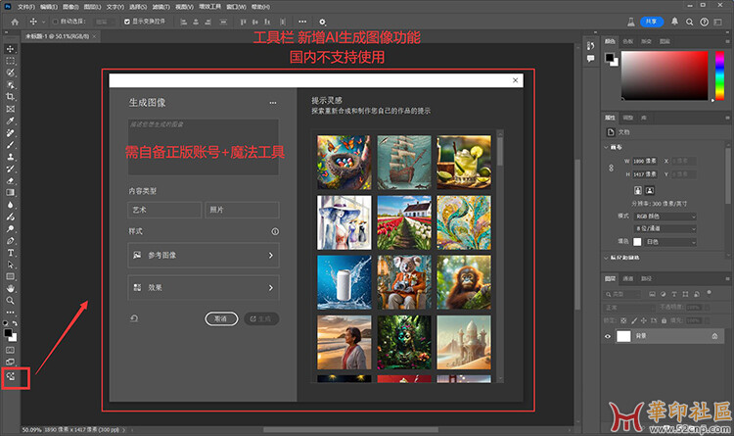Expand the Effects row in dialog
The height and width of the screenshot is (436, 734).
204,287
